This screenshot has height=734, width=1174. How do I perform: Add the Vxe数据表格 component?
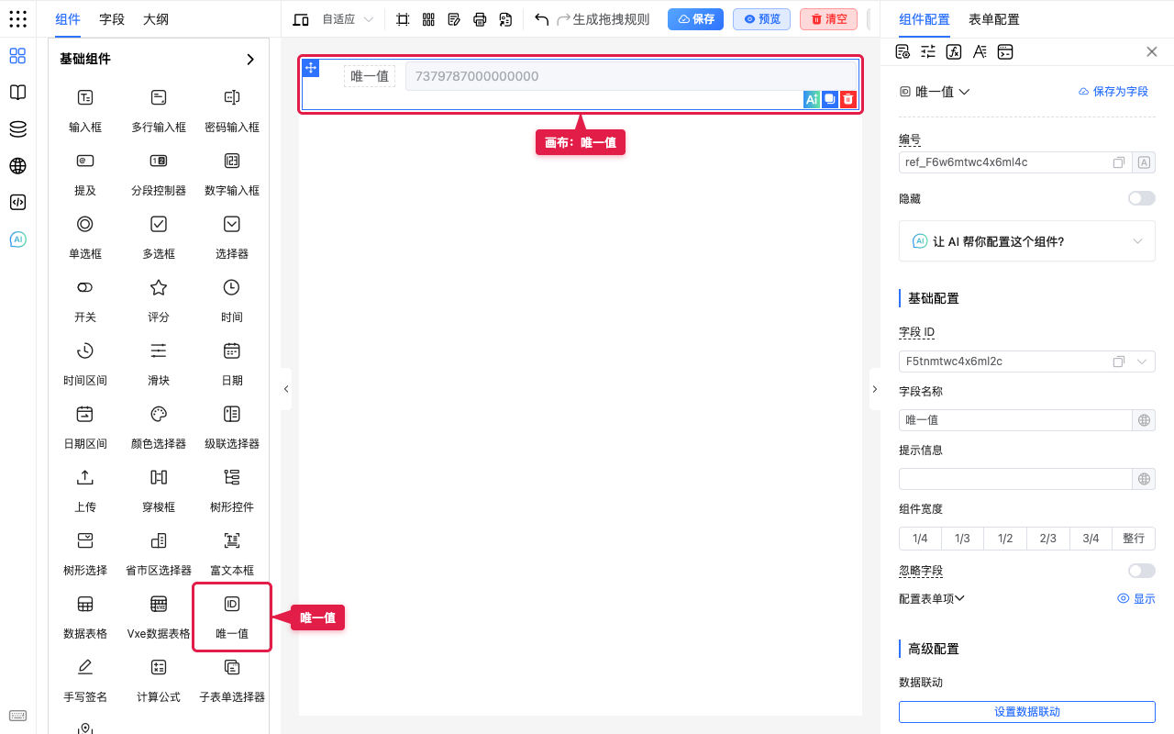pyautogui.click(x=159, y=617)
